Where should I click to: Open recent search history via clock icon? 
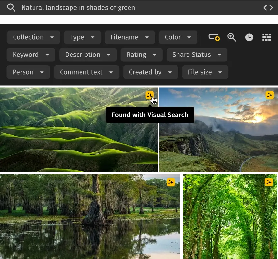[x=249, y=37]
